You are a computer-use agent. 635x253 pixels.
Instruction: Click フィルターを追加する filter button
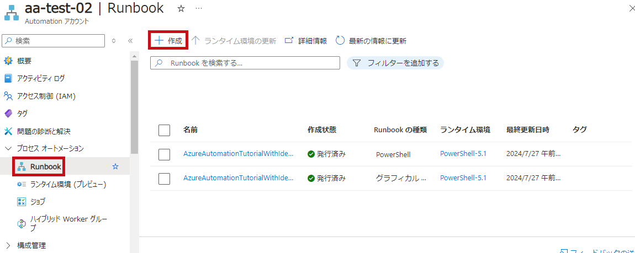coord(395,63)
